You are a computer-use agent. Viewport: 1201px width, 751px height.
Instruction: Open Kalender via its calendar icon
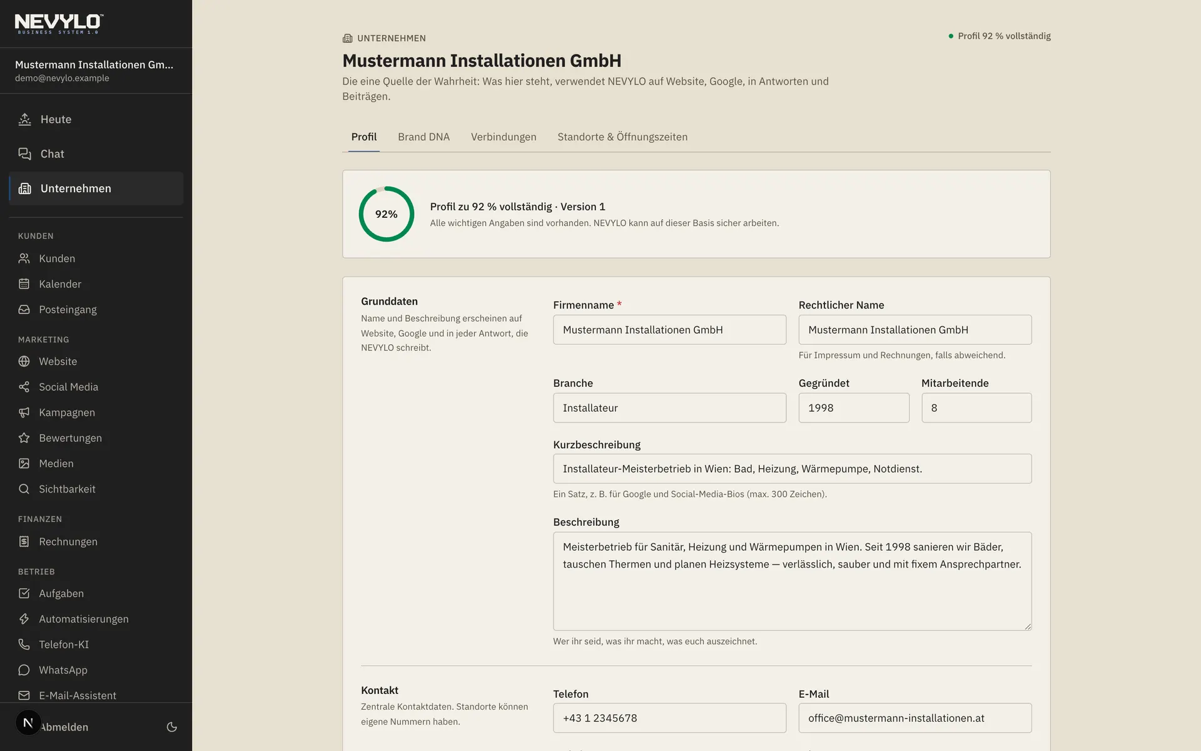point(24,284)
